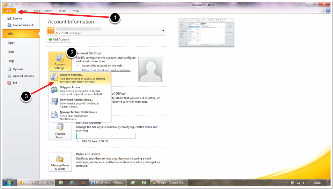
Task: Click the Manage Mobile Notifications icon
Action: coord(54,115)
